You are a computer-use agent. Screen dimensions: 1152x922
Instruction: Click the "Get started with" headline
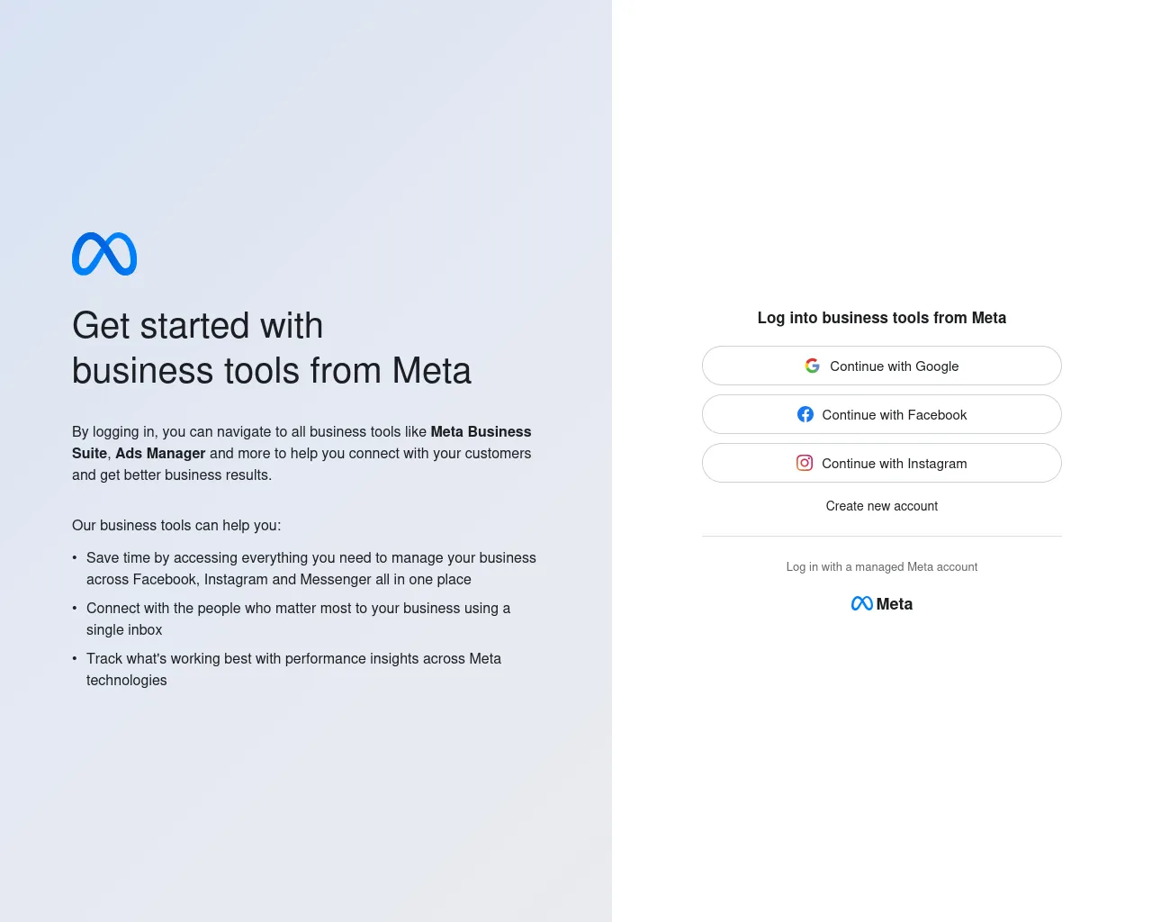(197, 326)
